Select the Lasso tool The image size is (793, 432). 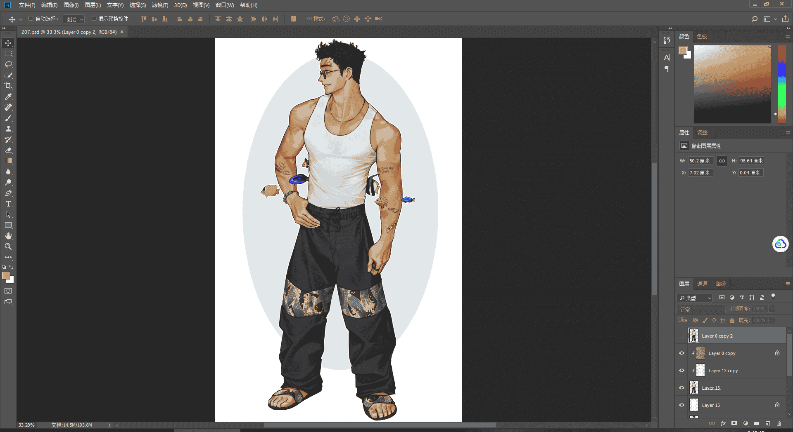tap(8, 65)
